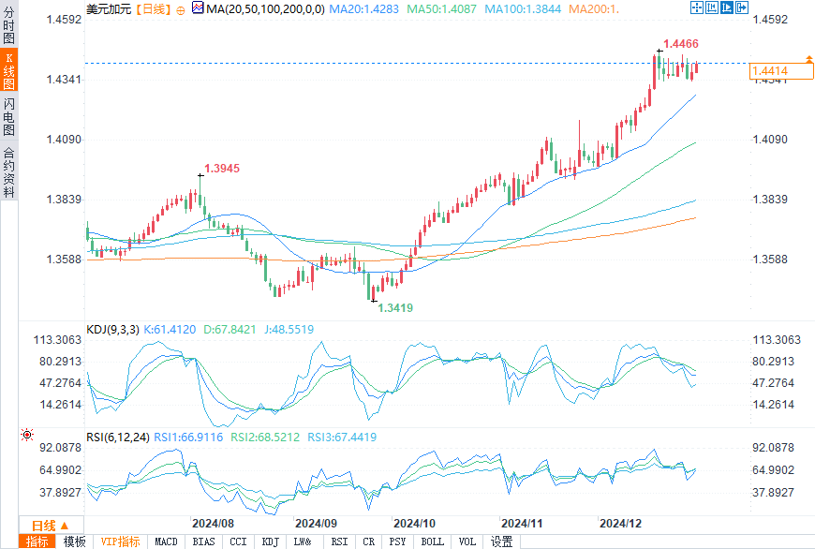Screen dimensions: 815x549
Task: Open the 日线 period dropdown at bottom left
Action: pyautogui.click(x=52, y=525)
